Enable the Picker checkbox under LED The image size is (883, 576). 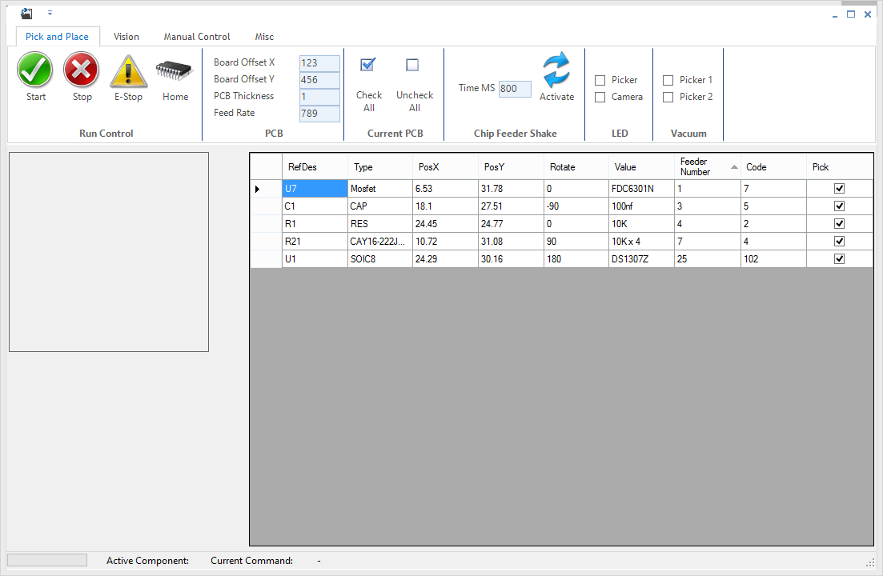(600, 80)
